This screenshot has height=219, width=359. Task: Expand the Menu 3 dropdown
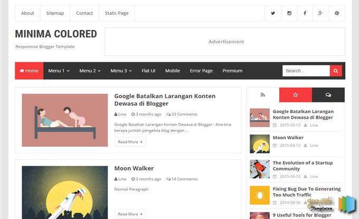tap(121, 71)
